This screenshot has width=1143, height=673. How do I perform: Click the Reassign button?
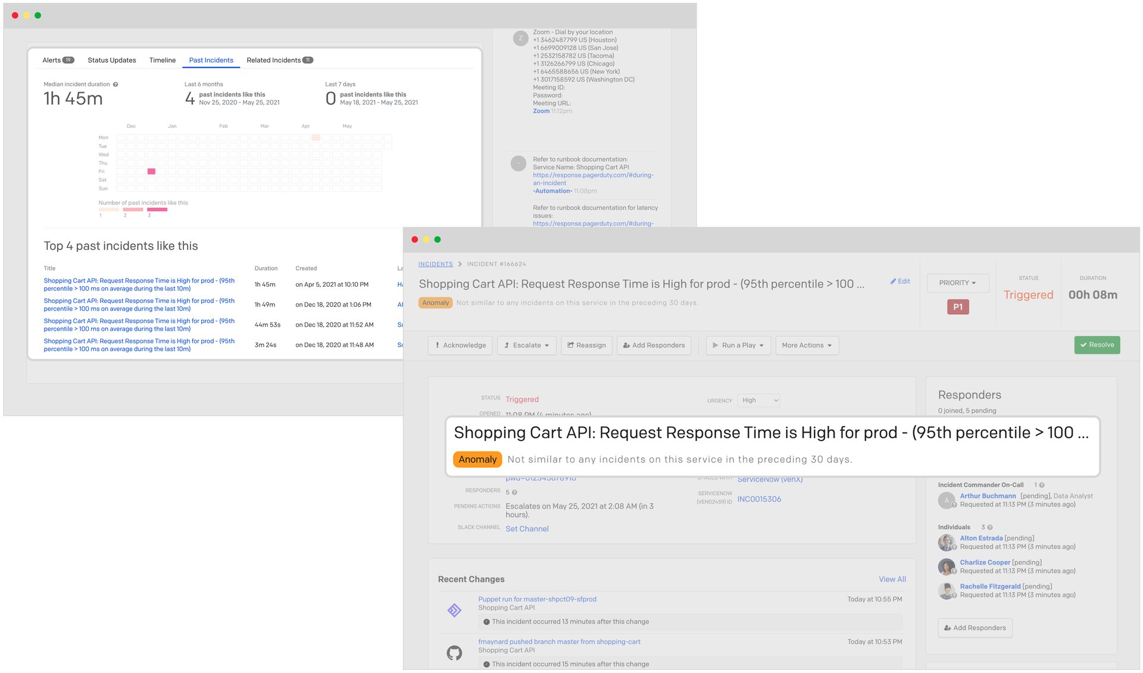tap(586, 346)
